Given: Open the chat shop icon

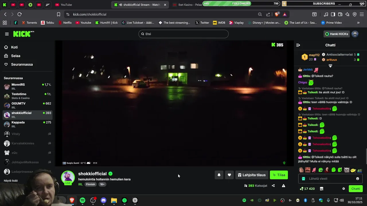Looking at the screenshot, I should pyautogui.click(x=321, y=189).
